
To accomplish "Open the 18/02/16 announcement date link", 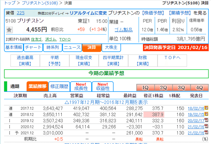I will pyautogui.click(x=196, y=108).
